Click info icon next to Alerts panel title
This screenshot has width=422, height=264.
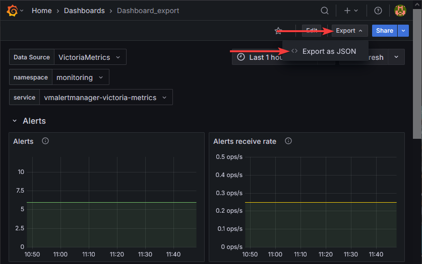pyautogui.click(x=45, y=141)
